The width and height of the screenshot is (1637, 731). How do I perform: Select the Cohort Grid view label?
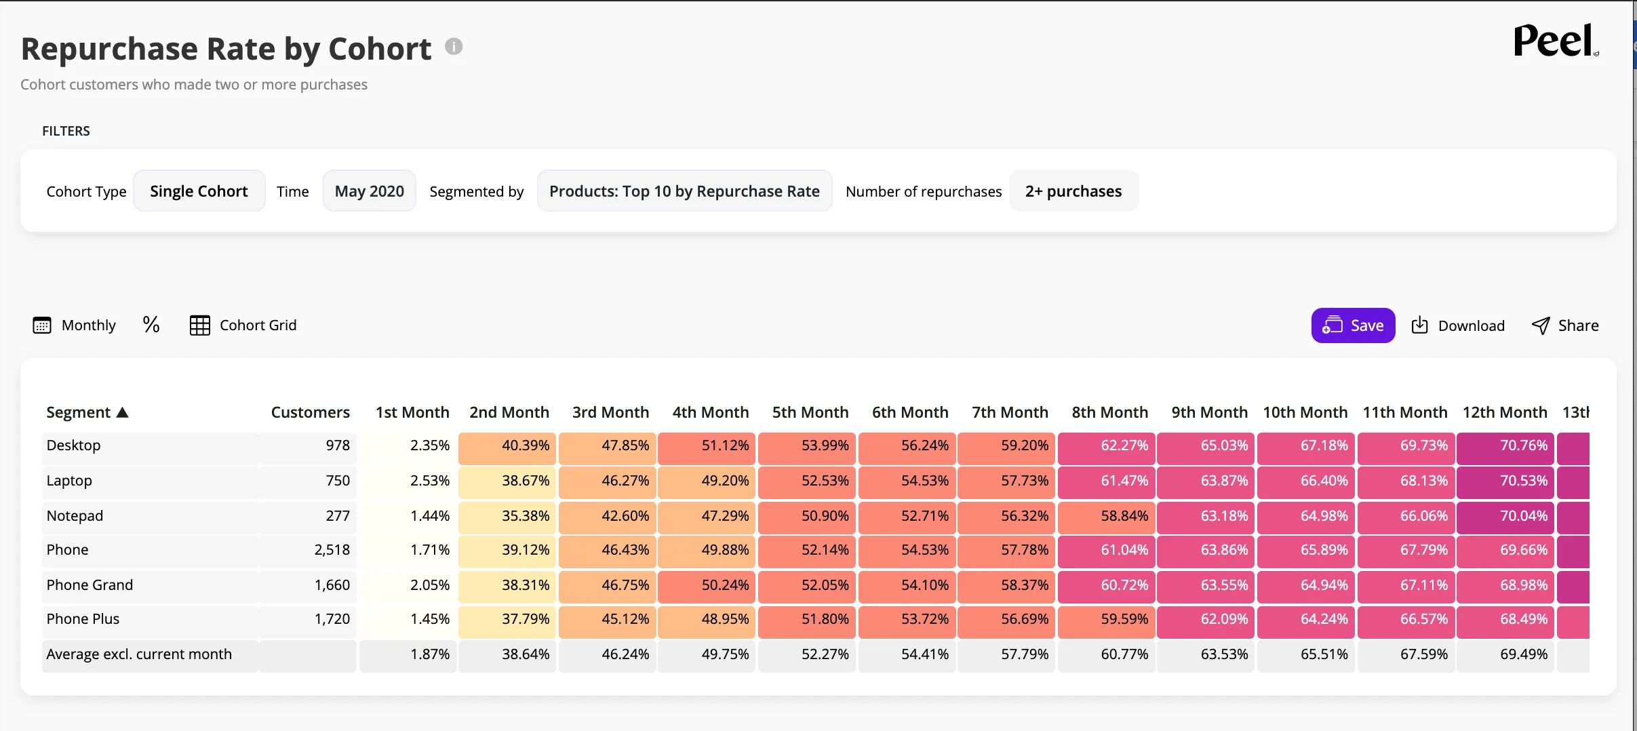click(x=258, y=325)
